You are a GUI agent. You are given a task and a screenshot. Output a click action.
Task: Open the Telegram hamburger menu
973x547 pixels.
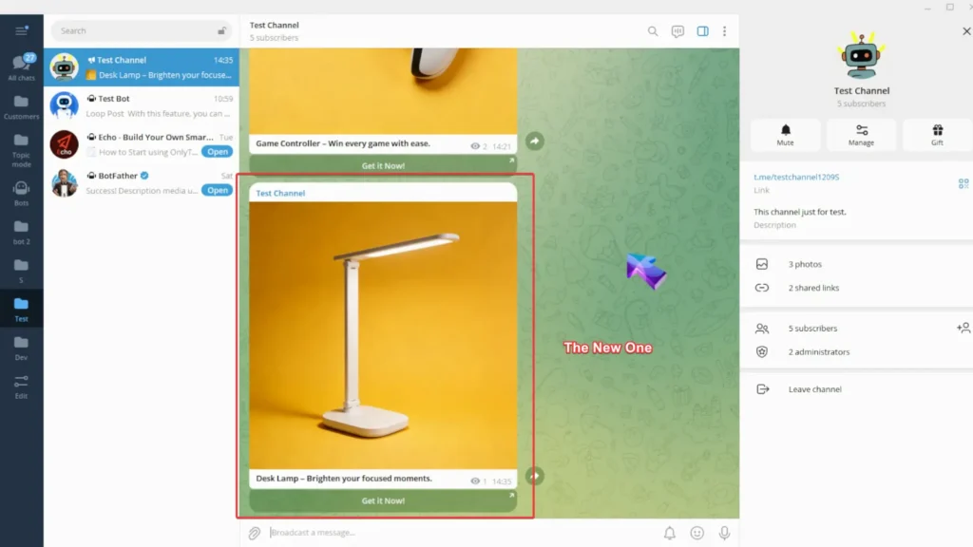[x=21, y=29]
